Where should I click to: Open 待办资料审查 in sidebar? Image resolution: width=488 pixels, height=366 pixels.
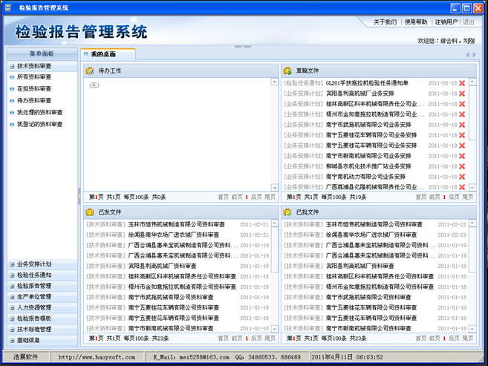click(34, 100)
